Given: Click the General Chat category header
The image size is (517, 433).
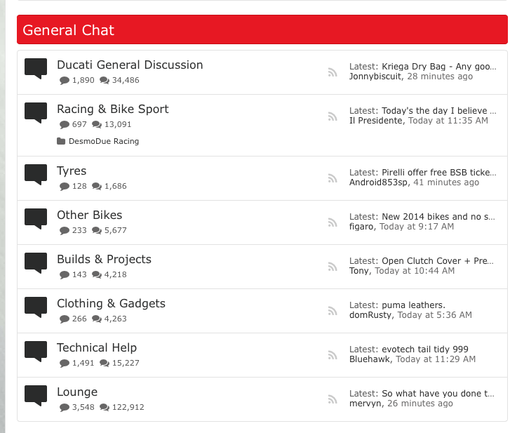Looking at the screenshot, I should point(68,30).
